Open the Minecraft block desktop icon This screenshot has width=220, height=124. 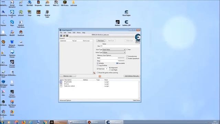click(65, 3)
